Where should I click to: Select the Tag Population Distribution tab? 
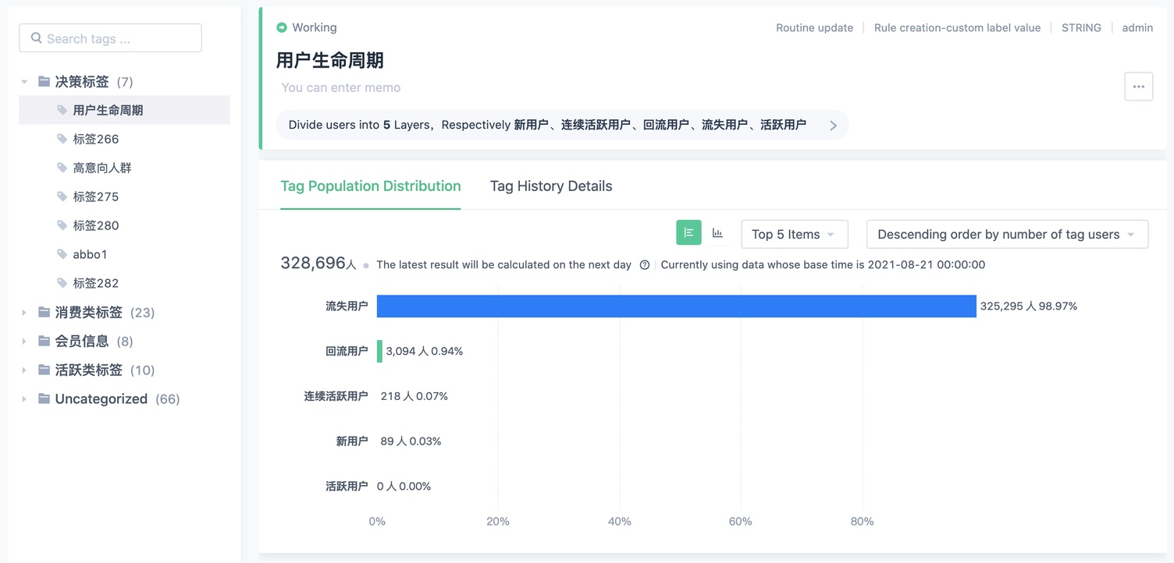pyautogui.click(x=370, y=186)
